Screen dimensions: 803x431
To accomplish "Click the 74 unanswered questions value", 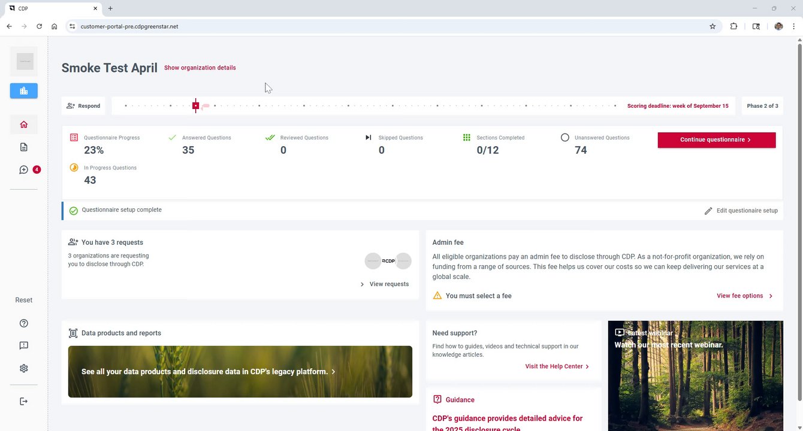I will pyautogui.click(x=581, y=150).
